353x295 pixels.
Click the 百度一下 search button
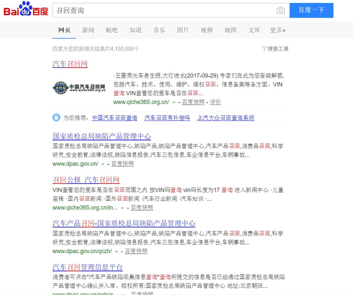click(312, 10)
